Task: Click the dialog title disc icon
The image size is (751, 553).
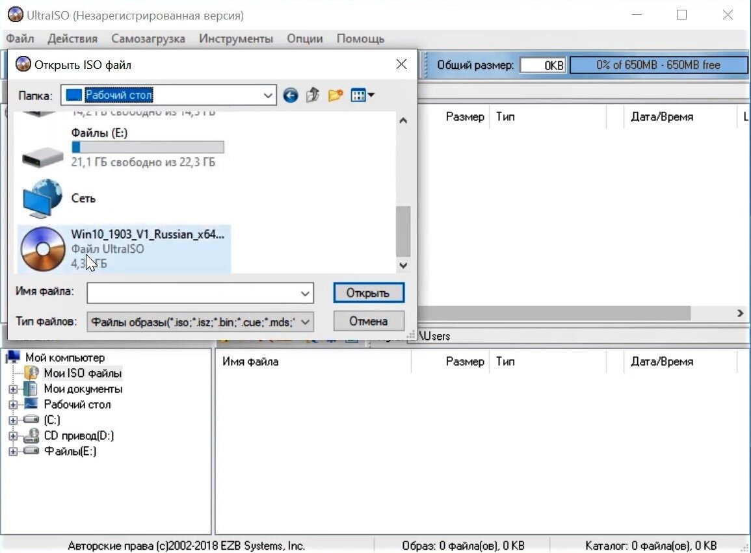Action: coord(23,64)
